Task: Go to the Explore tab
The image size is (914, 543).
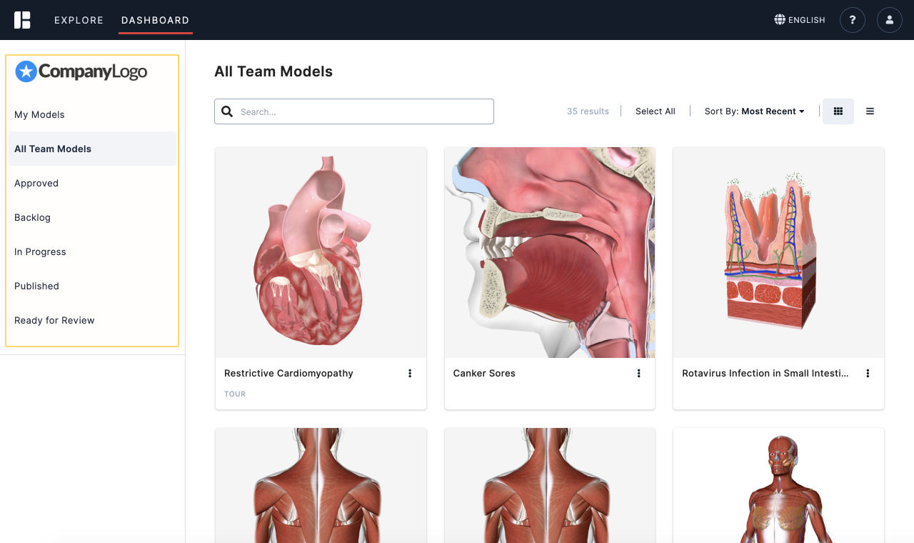Action: point(79,20)
